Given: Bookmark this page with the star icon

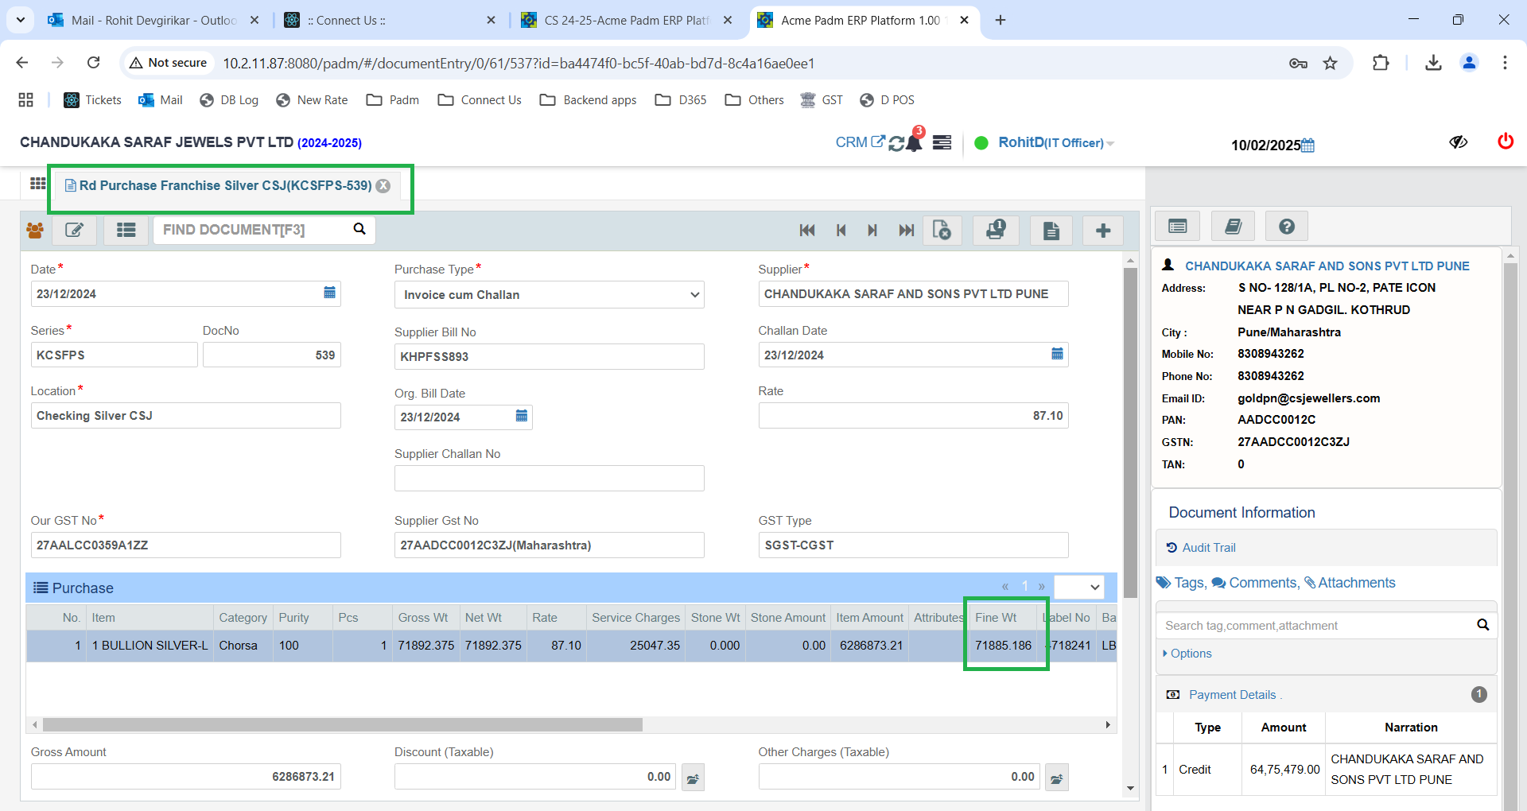Looking at the screenshot, I should pos(1330,63).
